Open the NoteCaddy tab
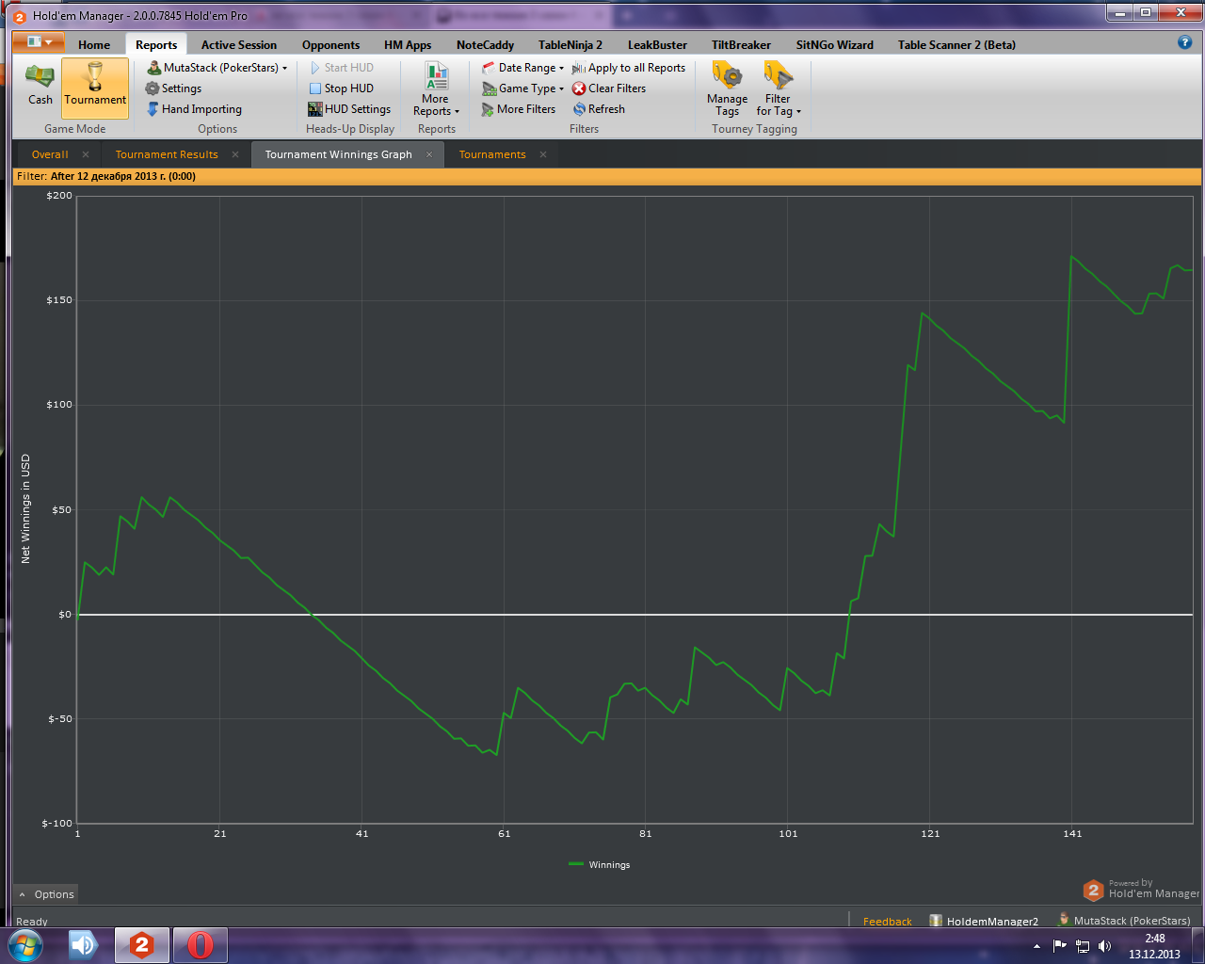This screenshot has width=1205, height=964. tap(485, 44)
